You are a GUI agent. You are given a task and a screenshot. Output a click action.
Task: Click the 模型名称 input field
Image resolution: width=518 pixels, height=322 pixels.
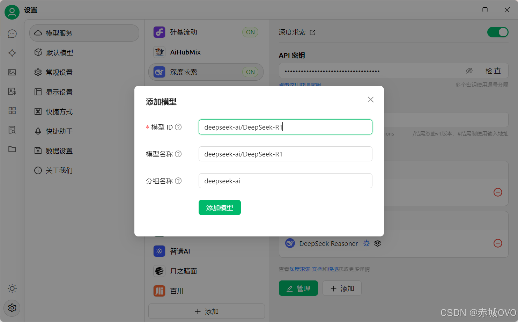[286, 154]
